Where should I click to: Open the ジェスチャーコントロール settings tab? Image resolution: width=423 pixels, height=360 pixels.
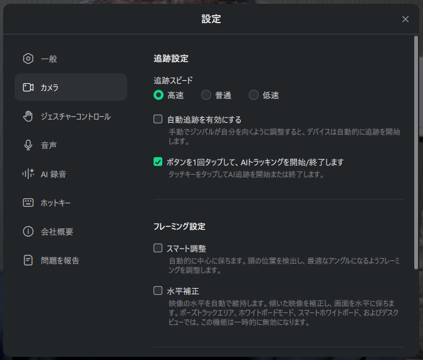[75, 116]
